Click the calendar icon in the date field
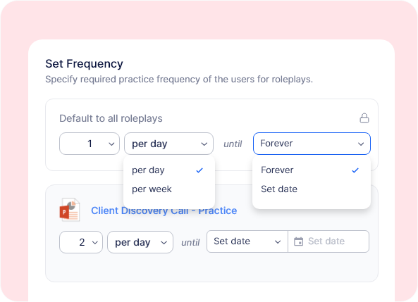Screen dimensions: 418x302 298,241
